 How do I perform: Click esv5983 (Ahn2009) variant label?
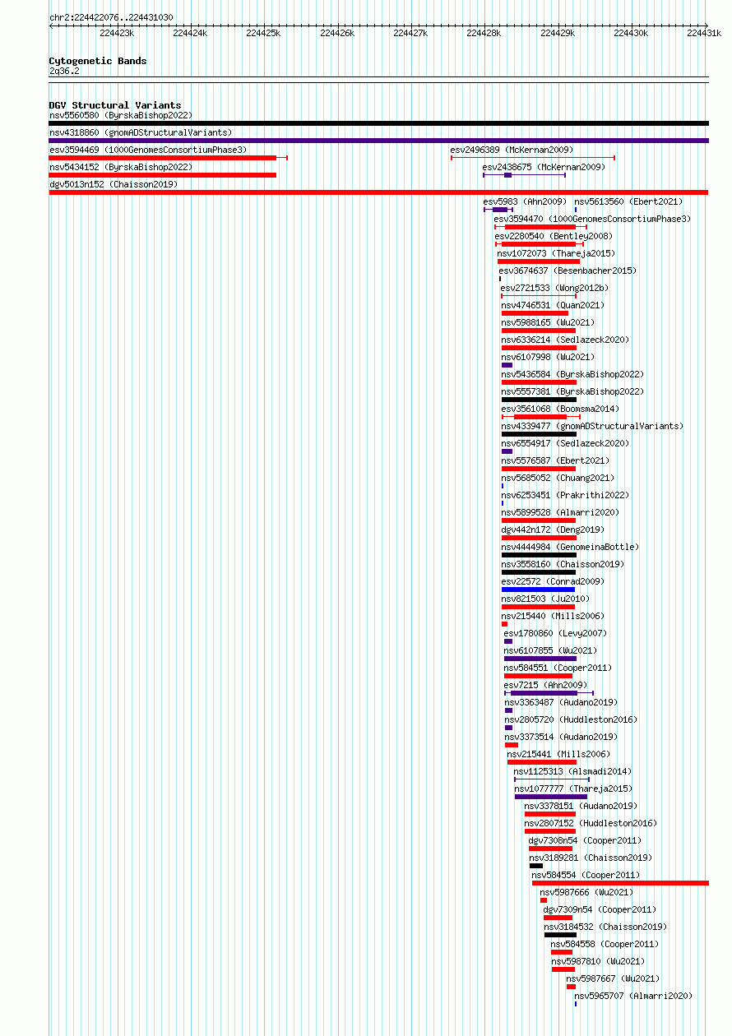pos(525,201)
